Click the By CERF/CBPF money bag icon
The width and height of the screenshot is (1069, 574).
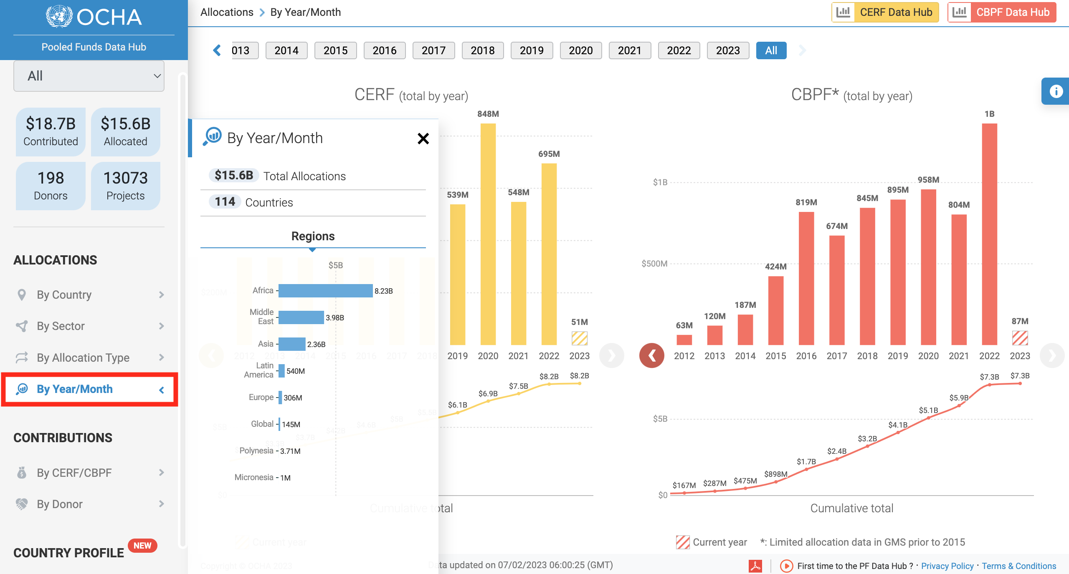pyautogui.click(x=22, y=473)
